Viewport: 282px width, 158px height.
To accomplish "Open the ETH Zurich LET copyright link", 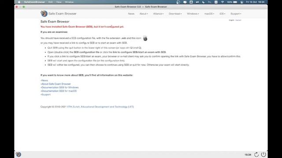I will [100, 107].
